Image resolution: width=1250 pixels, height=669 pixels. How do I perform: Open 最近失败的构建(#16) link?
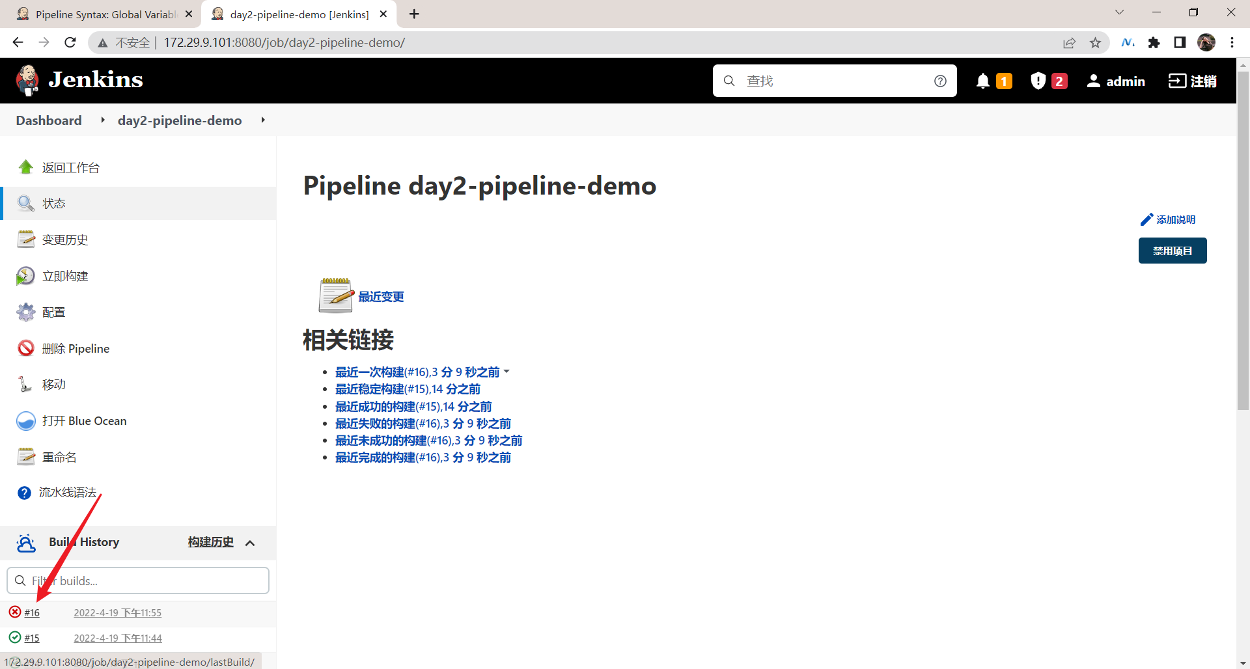[423, 424]
